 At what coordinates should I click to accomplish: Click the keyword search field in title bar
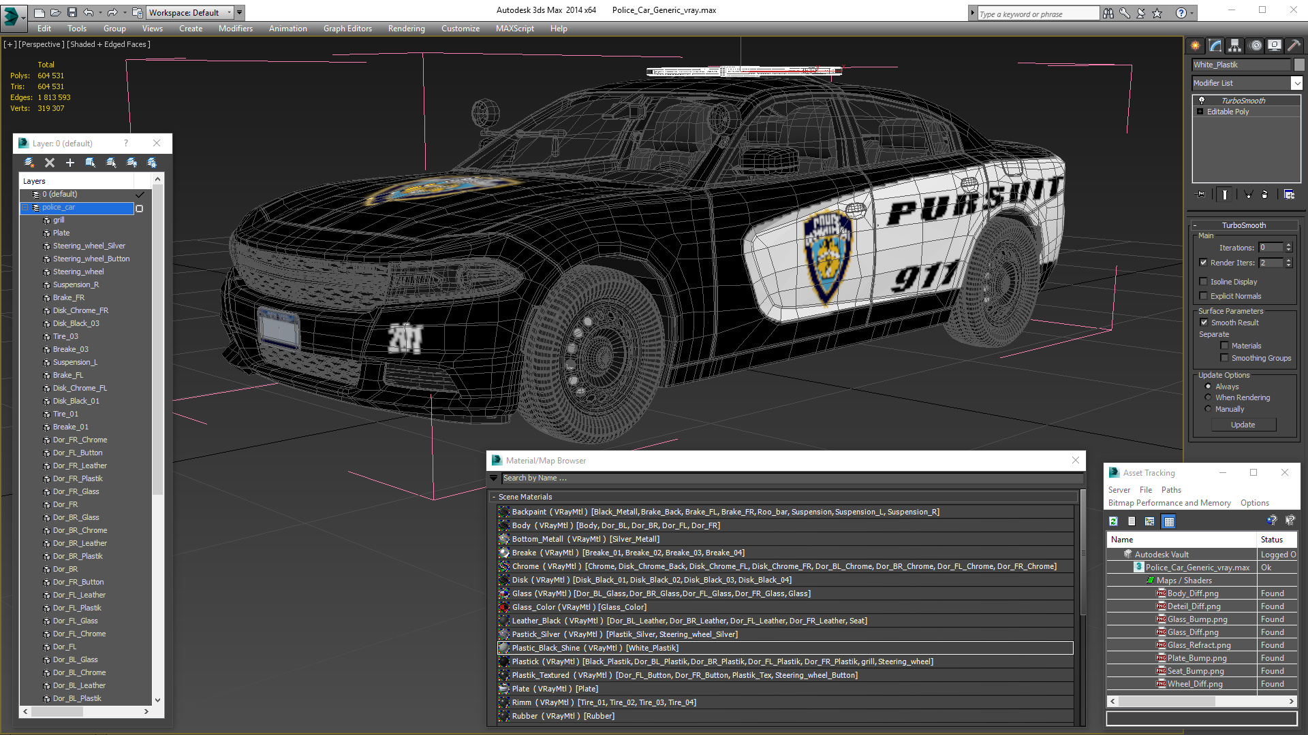1038,14
